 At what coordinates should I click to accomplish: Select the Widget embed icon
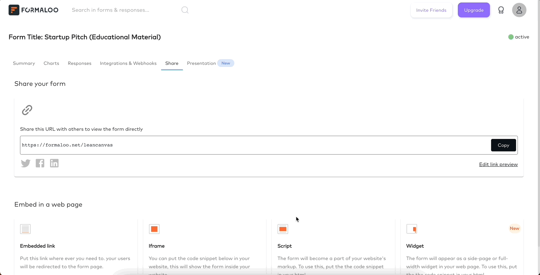[x=411, y=229]
